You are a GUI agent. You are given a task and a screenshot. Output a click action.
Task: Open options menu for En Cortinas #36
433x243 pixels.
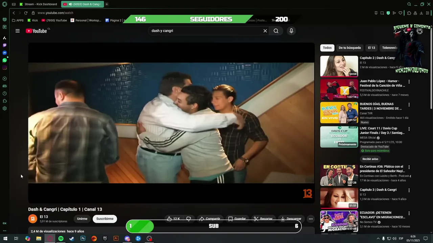pyautogui.click(x=409, y=167)
